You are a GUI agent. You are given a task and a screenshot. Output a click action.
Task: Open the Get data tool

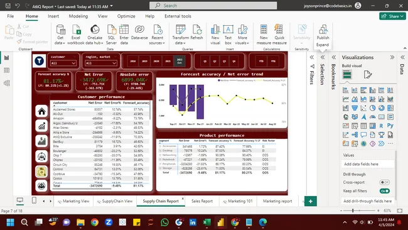pos(60,35)
